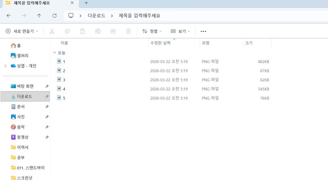Open the 정렬 sort dropdown
The image size is (328, 181).
coord(152,31)
